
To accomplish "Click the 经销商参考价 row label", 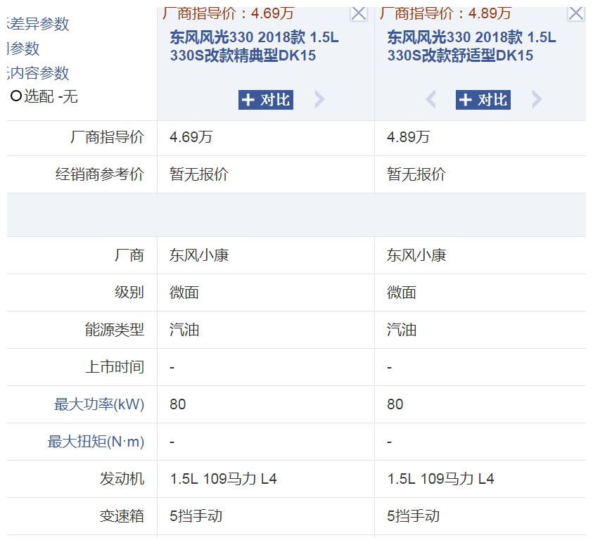I will tap(100, 174).
